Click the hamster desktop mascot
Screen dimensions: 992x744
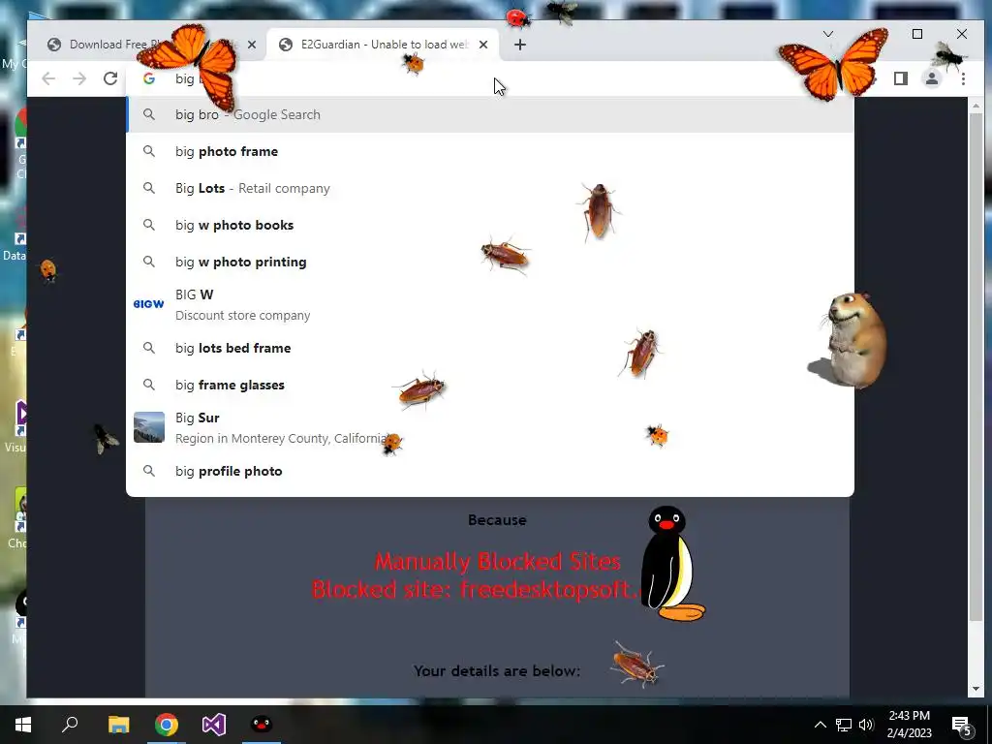point(851,340)
